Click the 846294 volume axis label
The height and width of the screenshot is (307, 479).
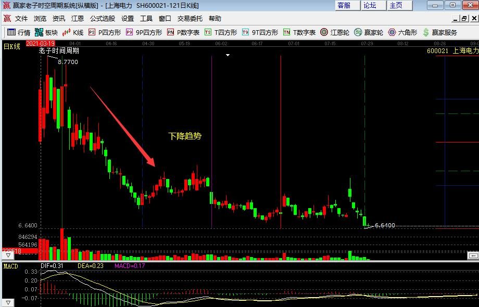tap(28, 237)
